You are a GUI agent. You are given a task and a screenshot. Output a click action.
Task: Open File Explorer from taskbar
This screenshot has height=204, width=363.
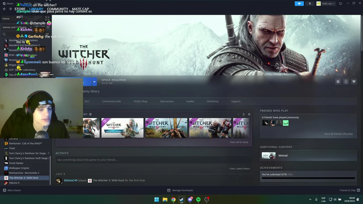pyautogui.click(x=165, y=199)
